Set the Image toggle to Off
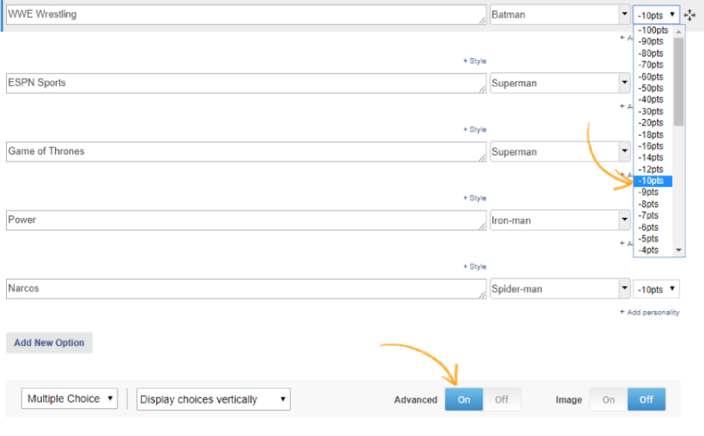The width and height of the screenshot is (704, 436). tap(646, 400)
